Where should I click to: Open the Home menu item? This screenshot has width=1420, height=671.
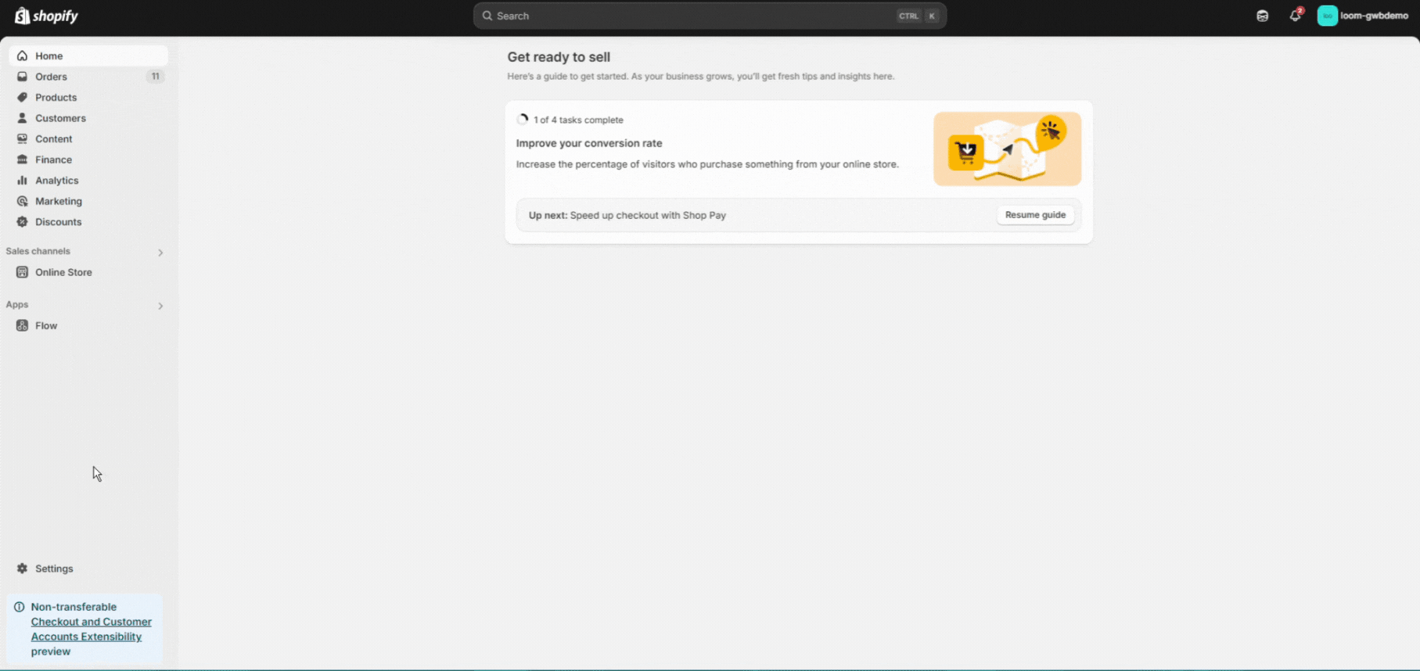tap(88, 56)
